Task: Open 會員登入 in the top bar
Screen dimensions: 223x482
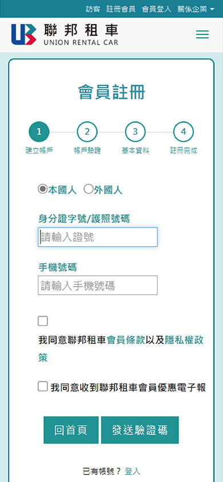Action: click(156, 9)
